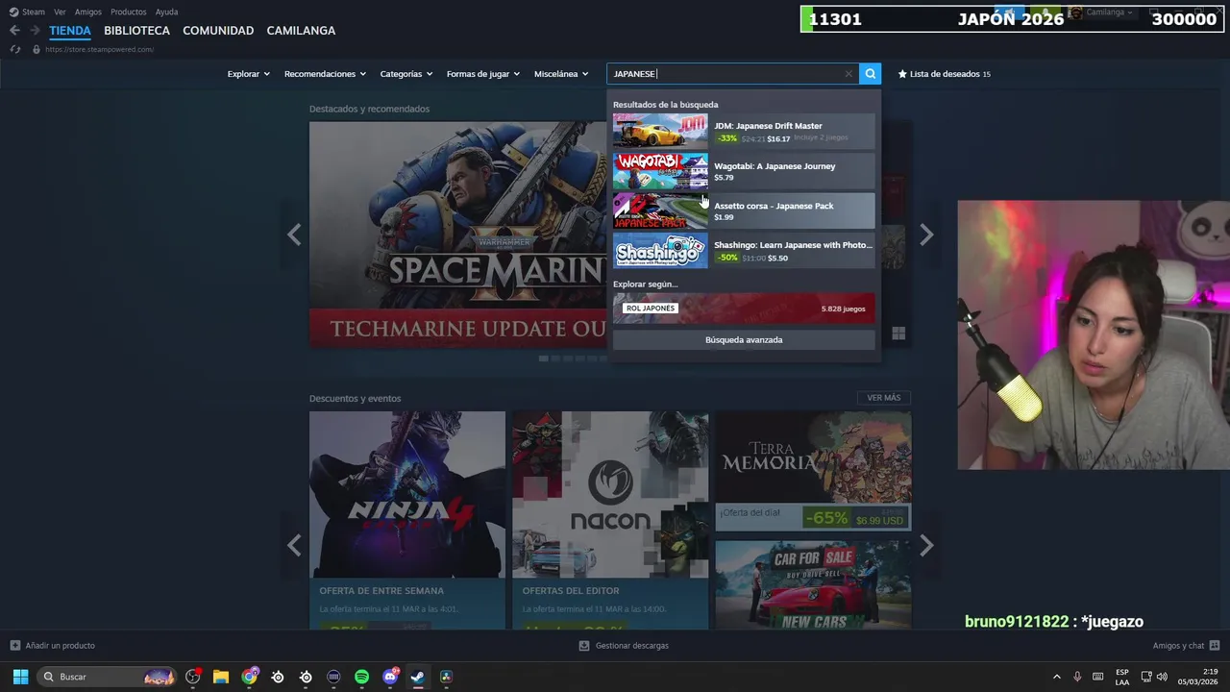
Task: Open Discord from the taskbar
Action: click(x=390, y=677)
